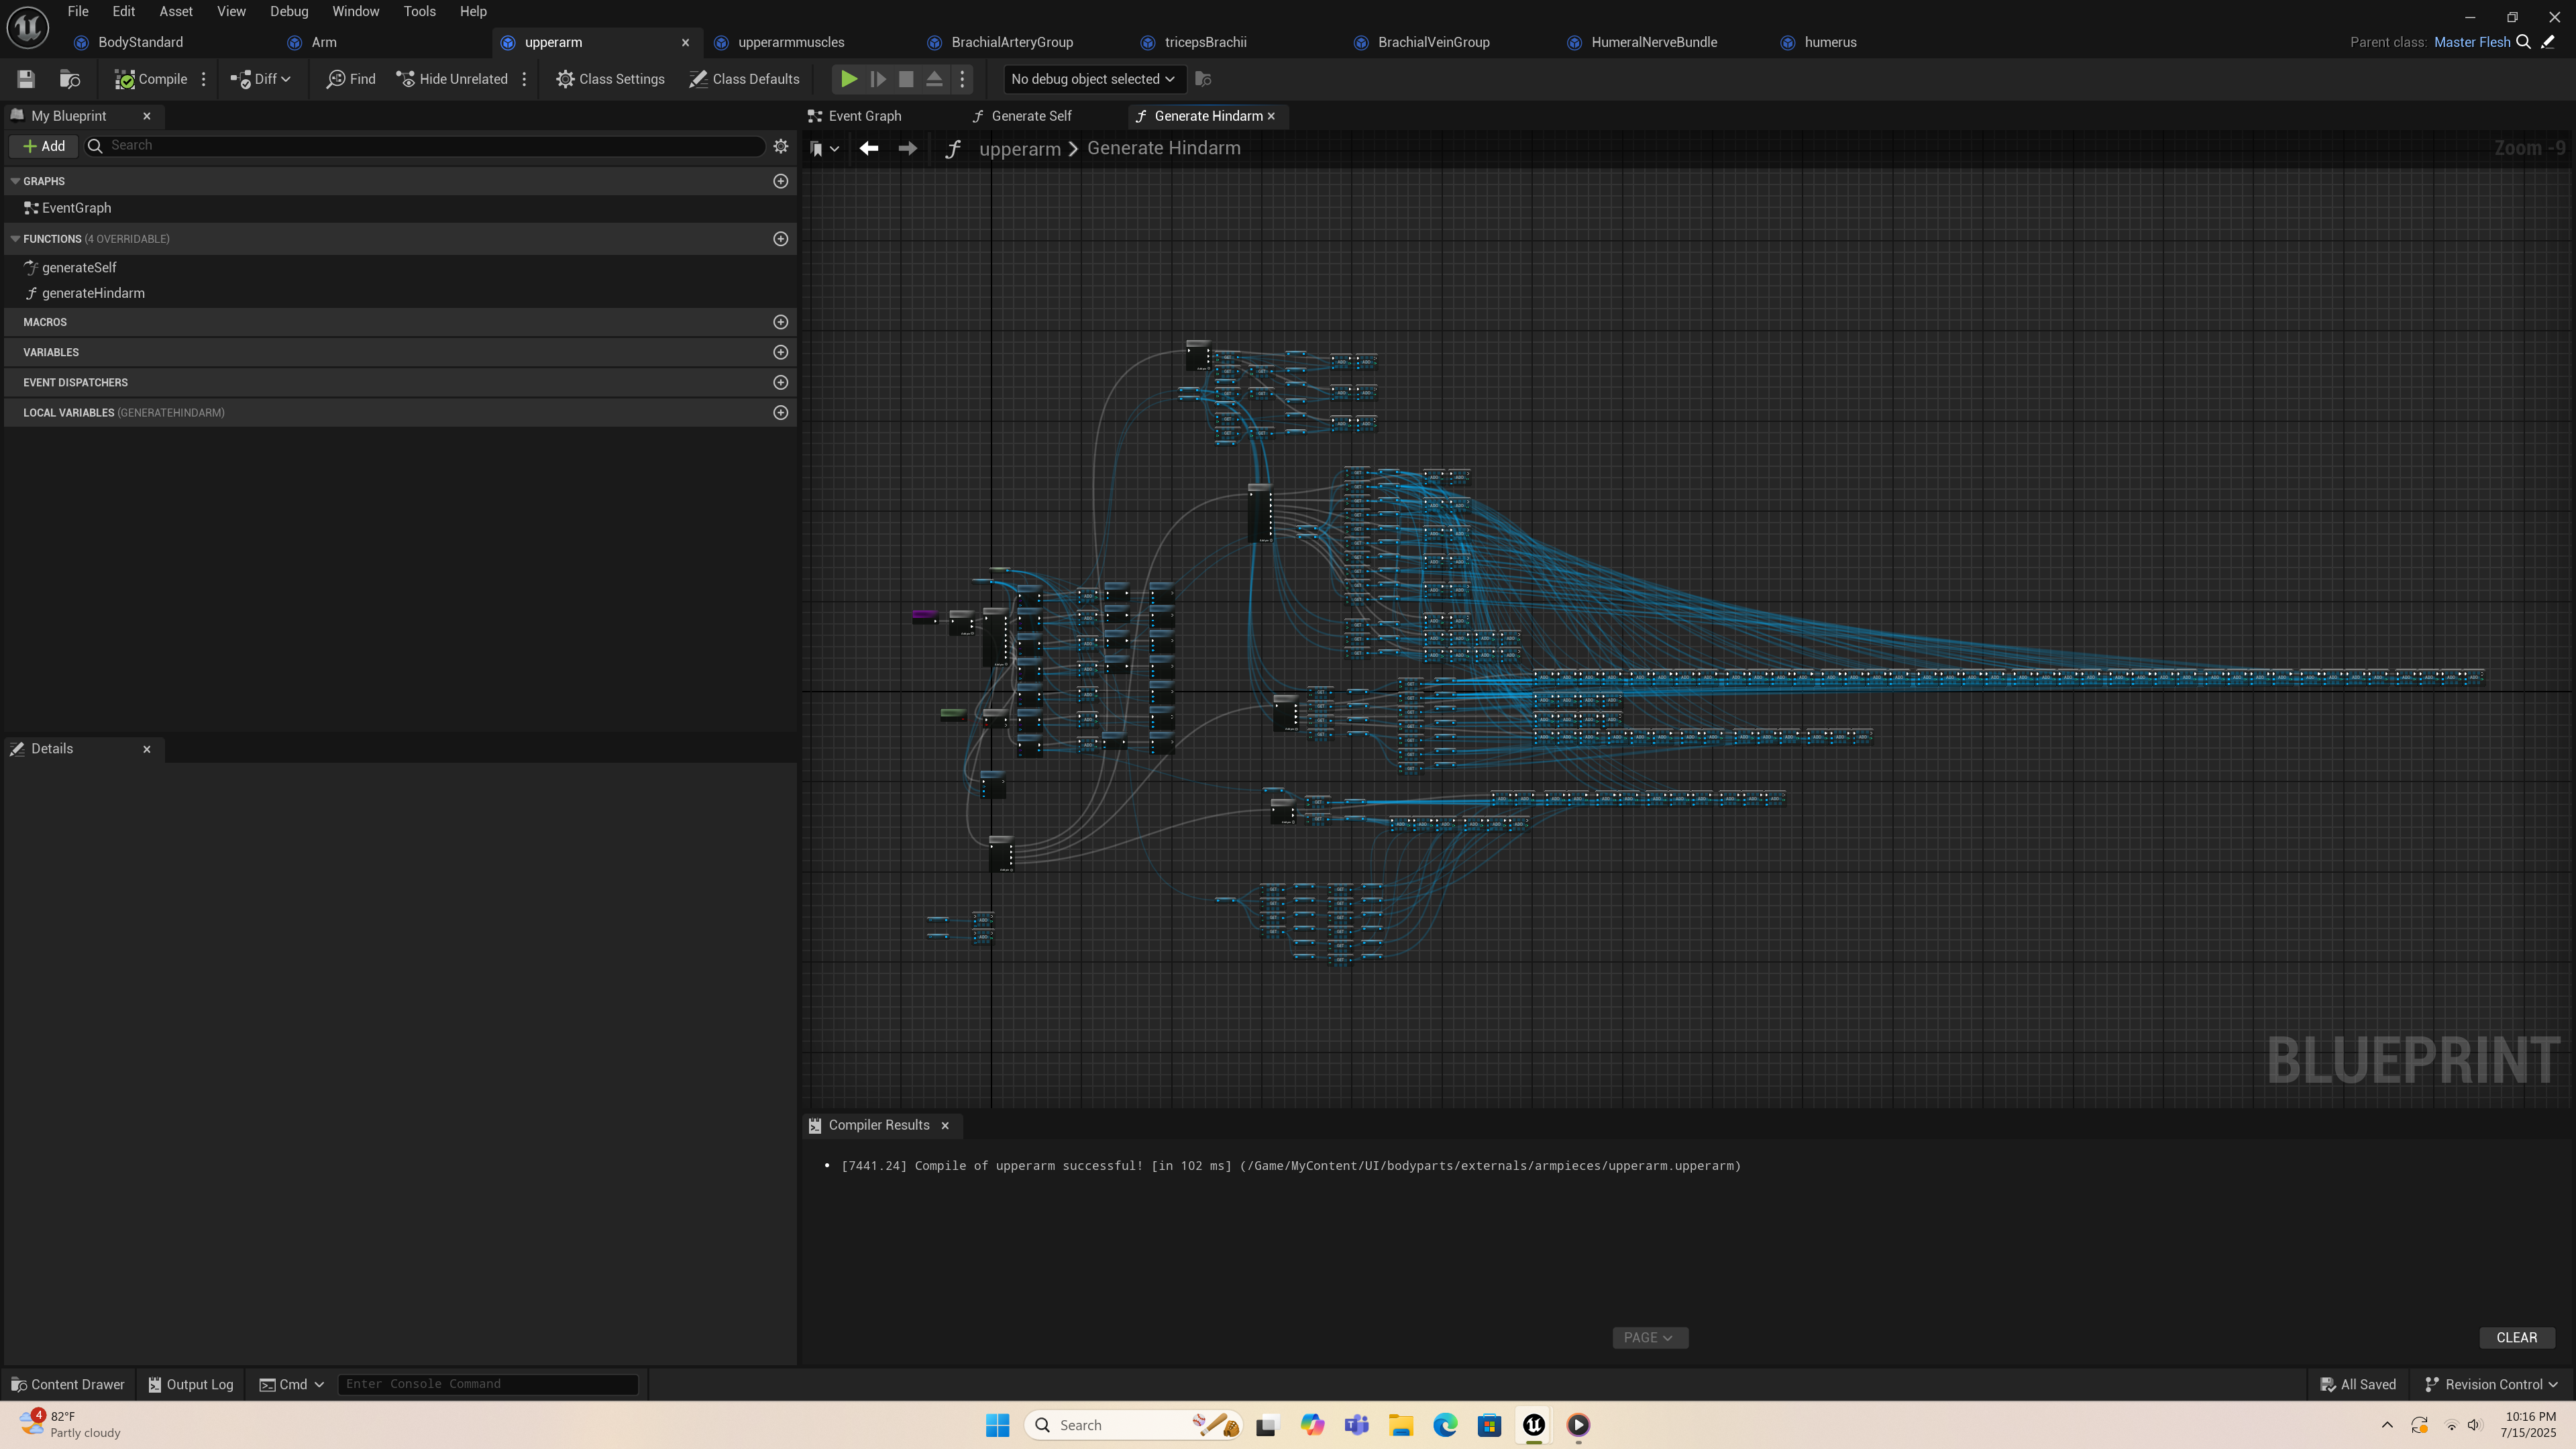The image size is (2576, 1449).
Task: Click the parent class search magnifier icon
Action: click(2523, 42)
